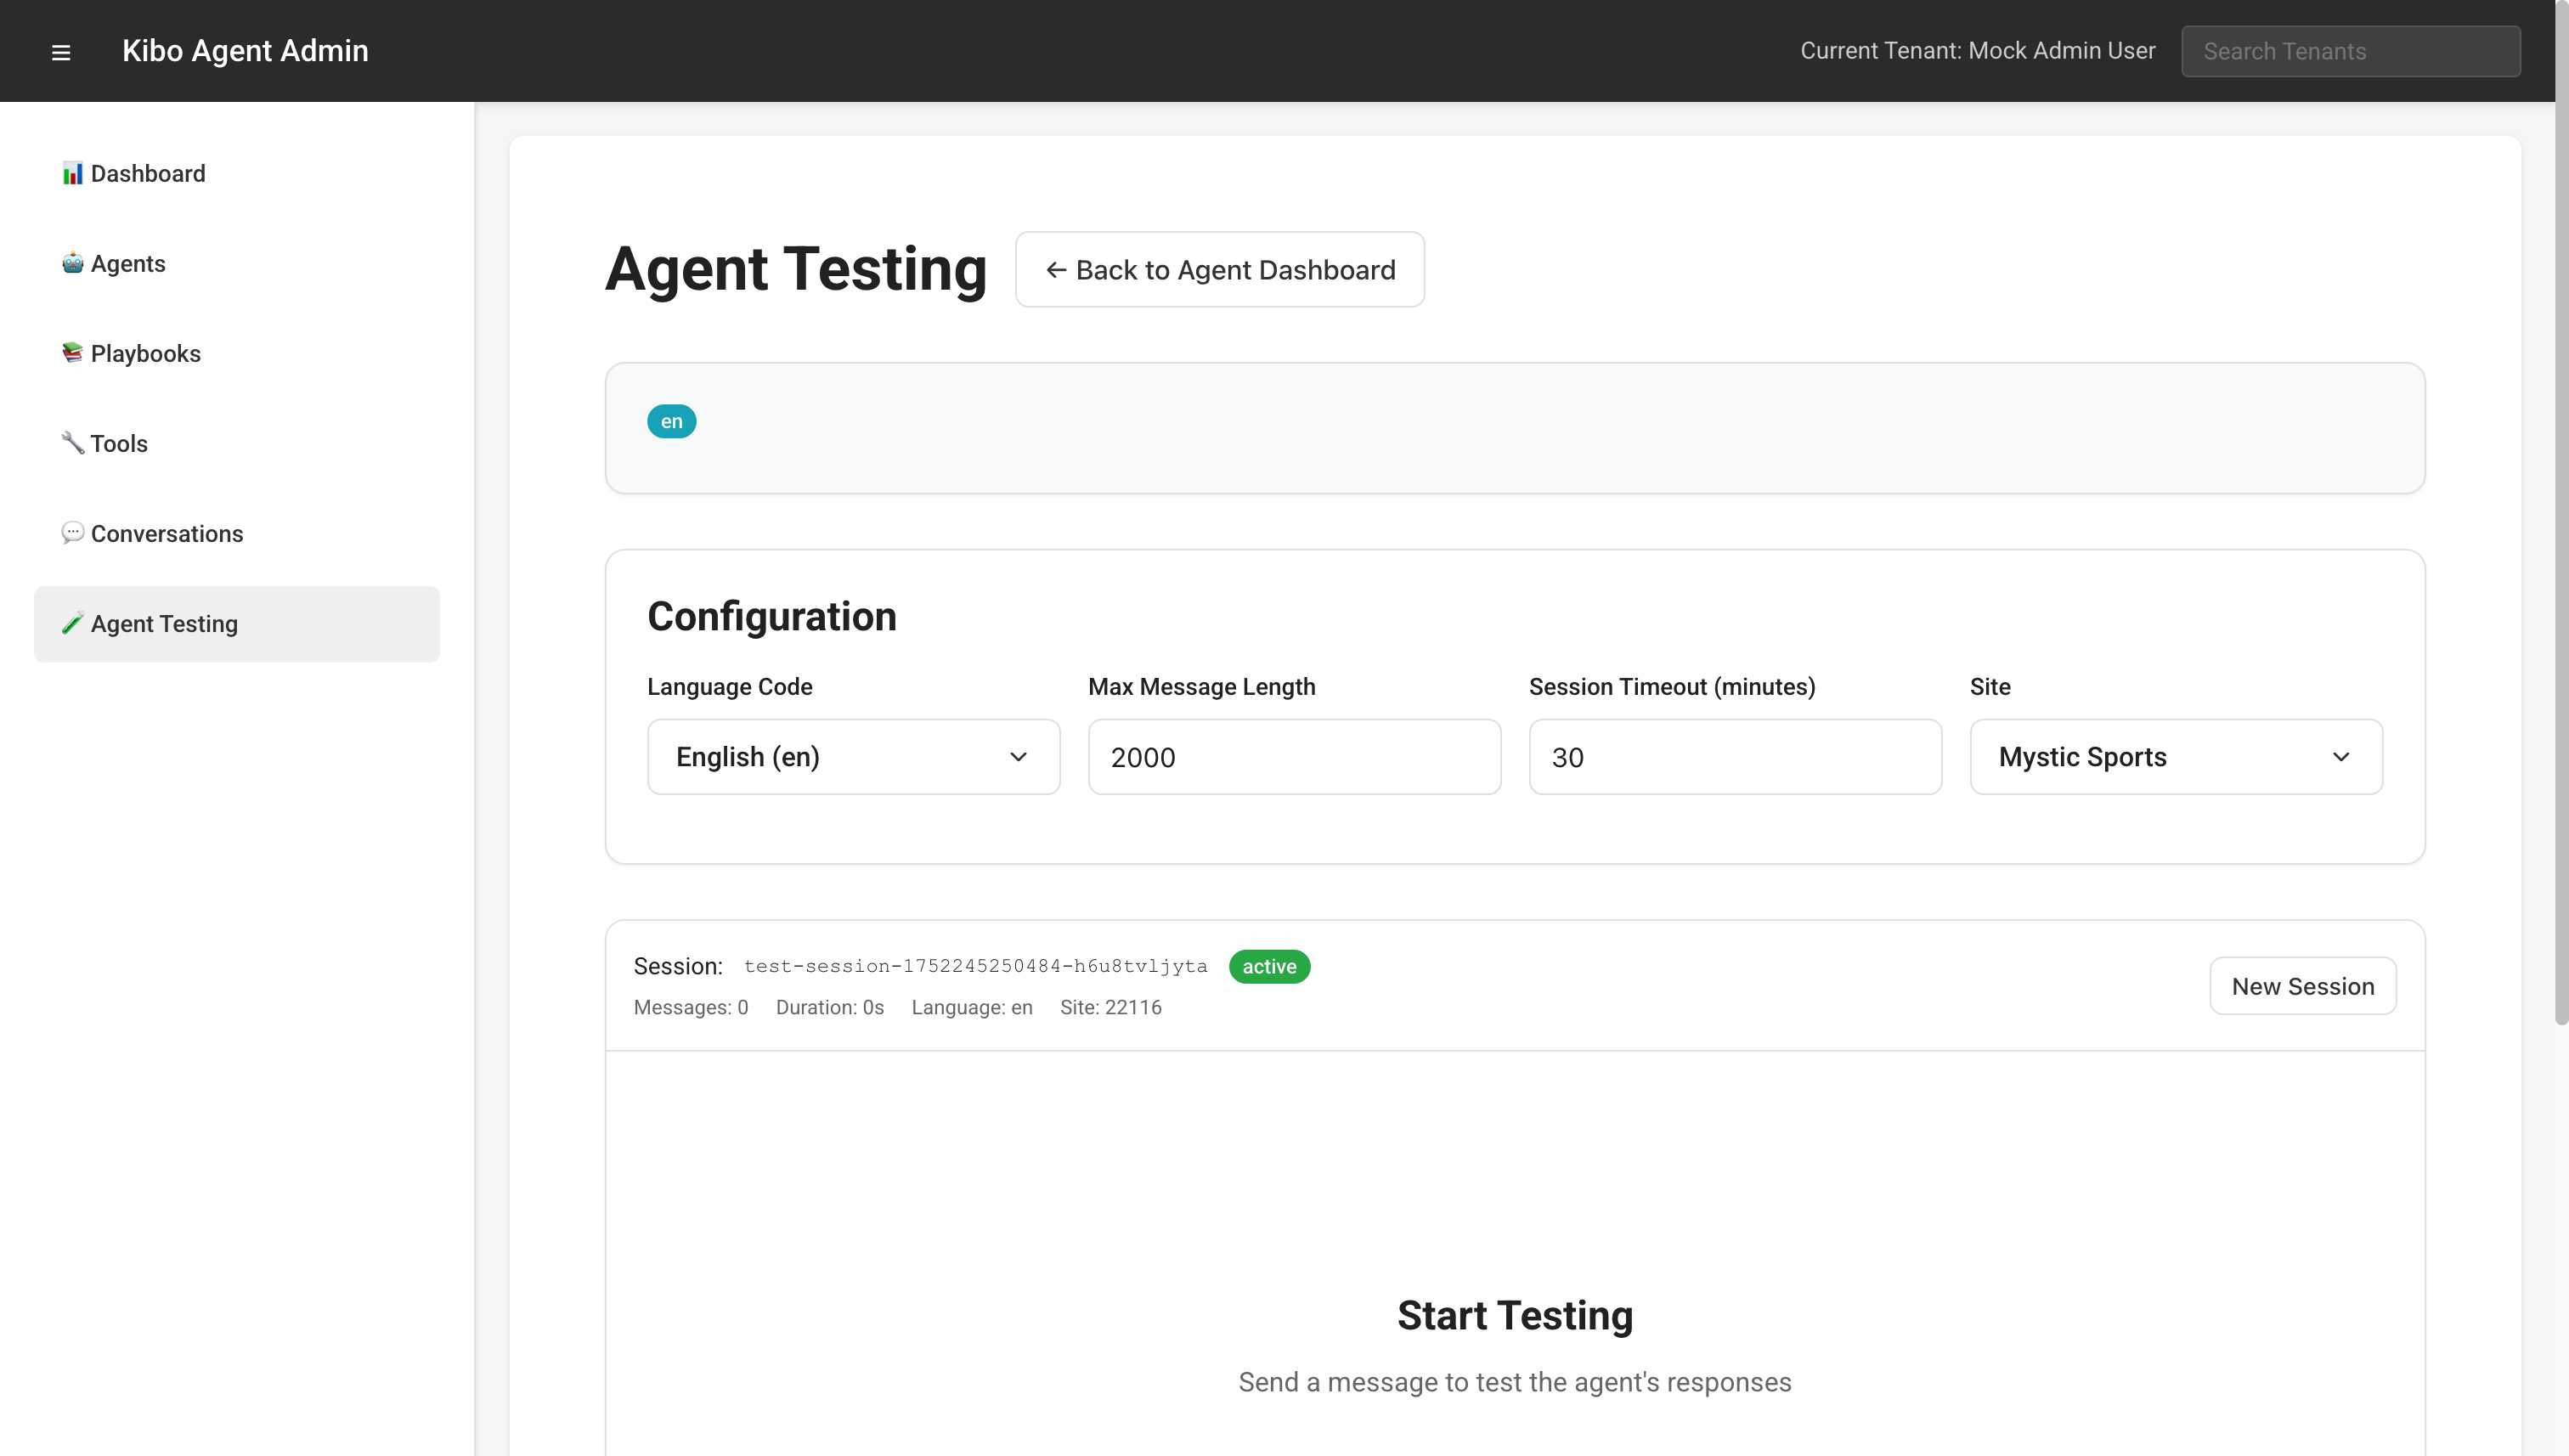2569x1456 pixels.
Task: Click the en language badge
Action: 672,421
